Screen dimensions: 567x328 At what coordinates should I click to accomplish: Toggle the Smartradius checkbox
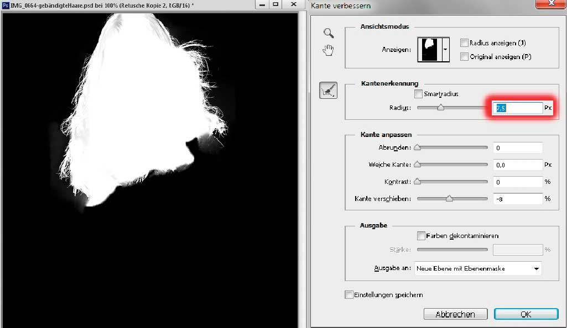418,94
